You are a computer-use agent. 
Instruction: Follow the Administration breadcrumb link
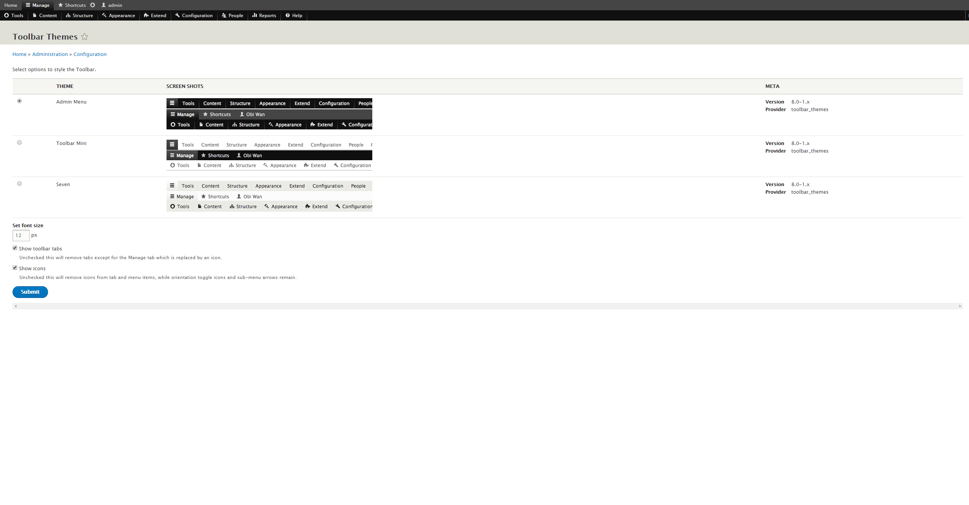(50, 54)
